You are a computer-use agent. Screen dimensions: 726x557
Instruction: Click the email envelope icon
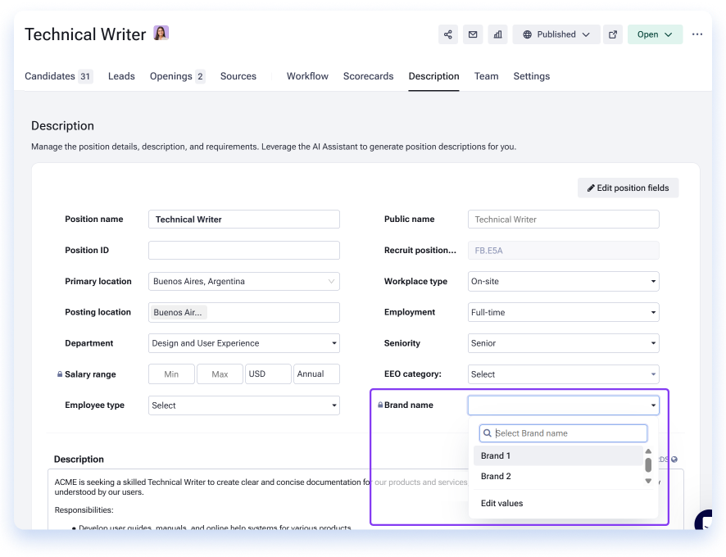[473, 34]
